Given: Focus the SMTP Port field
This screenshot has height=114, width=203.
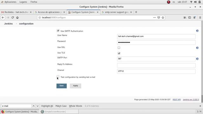Looking at the screenshot, I should (156, 59).
